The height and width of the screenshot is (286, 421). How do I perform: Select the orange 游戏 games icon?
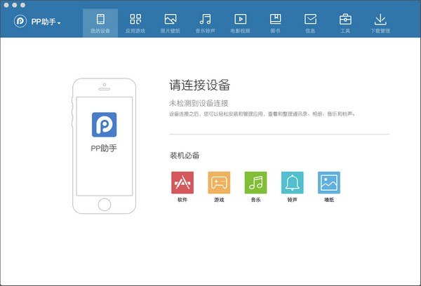click(219, 182)
